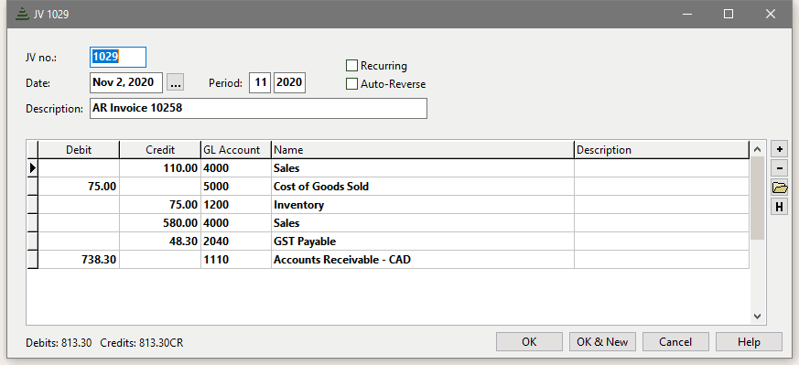Click the Description field AR Invoice 10258
799x365 pixels.
258,109
